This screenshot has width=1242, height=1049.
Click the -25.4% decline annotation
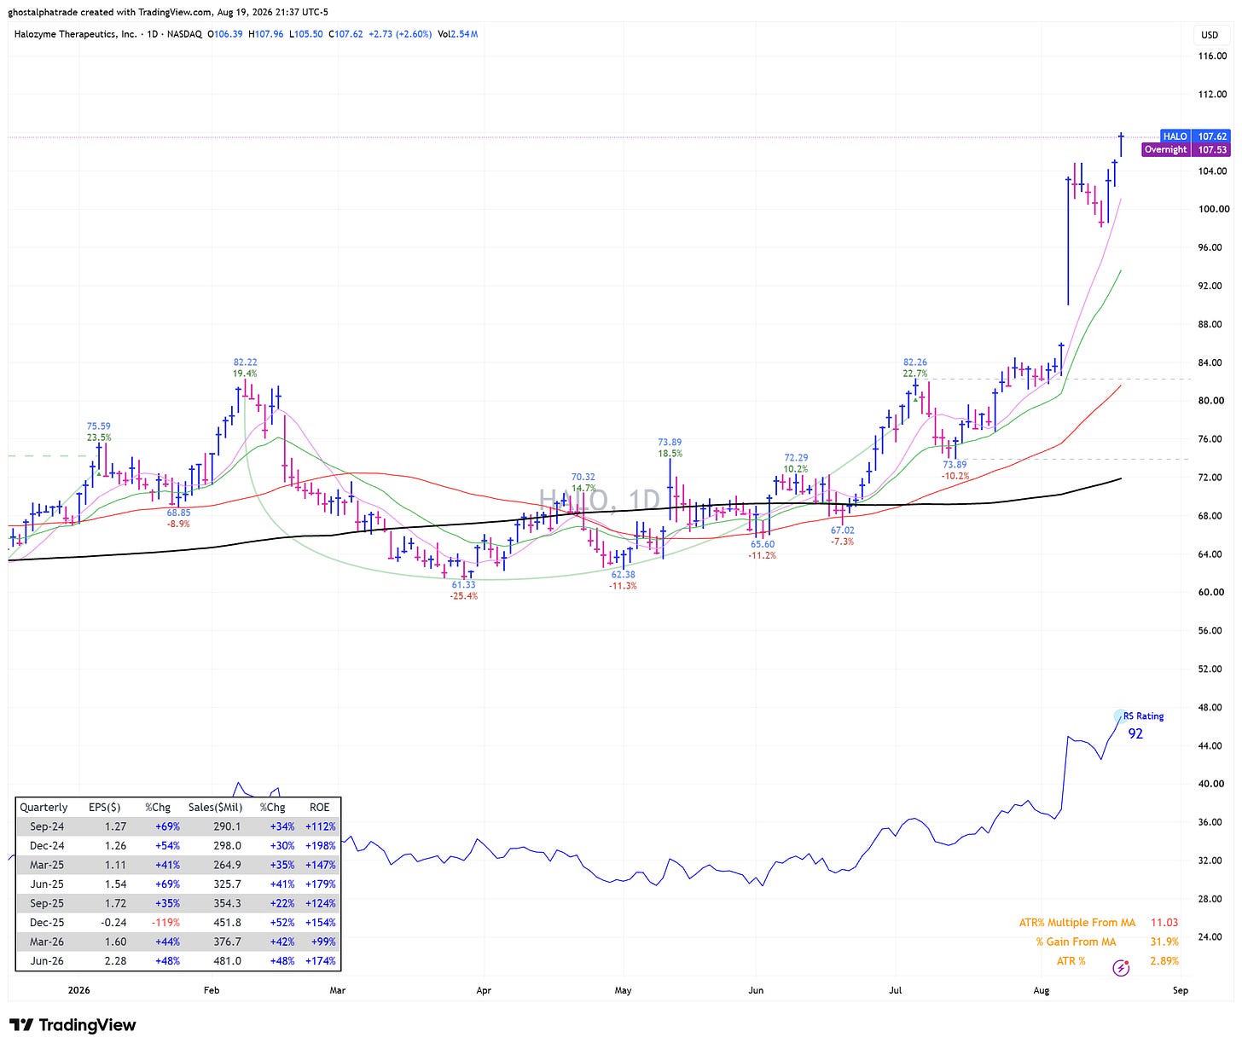(463, 596)
